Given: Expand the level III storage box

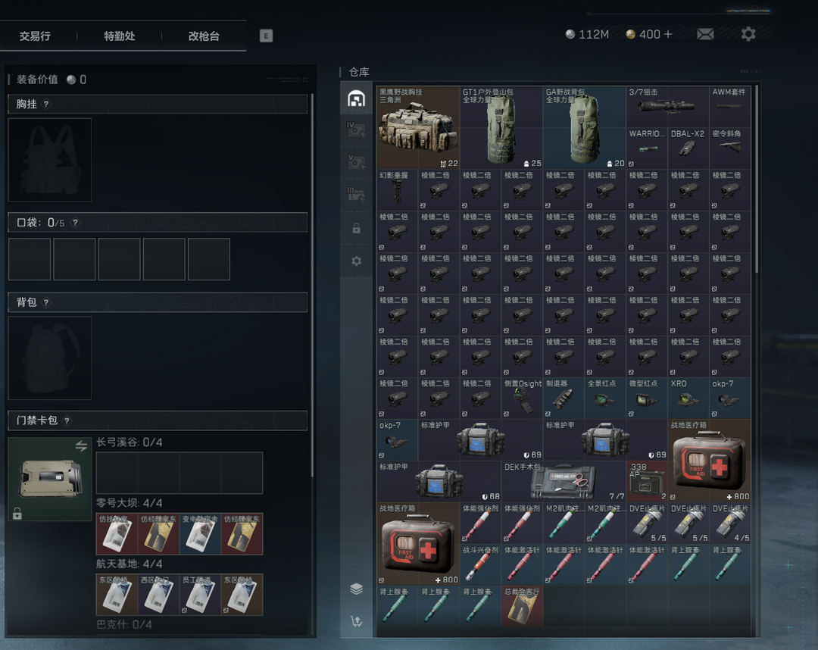Looking at the screenshot, I should 356,195.
